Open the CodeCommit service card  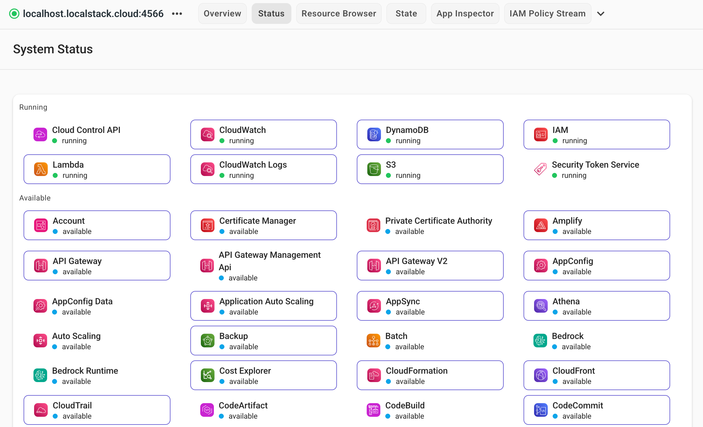(x=597, y=410)
